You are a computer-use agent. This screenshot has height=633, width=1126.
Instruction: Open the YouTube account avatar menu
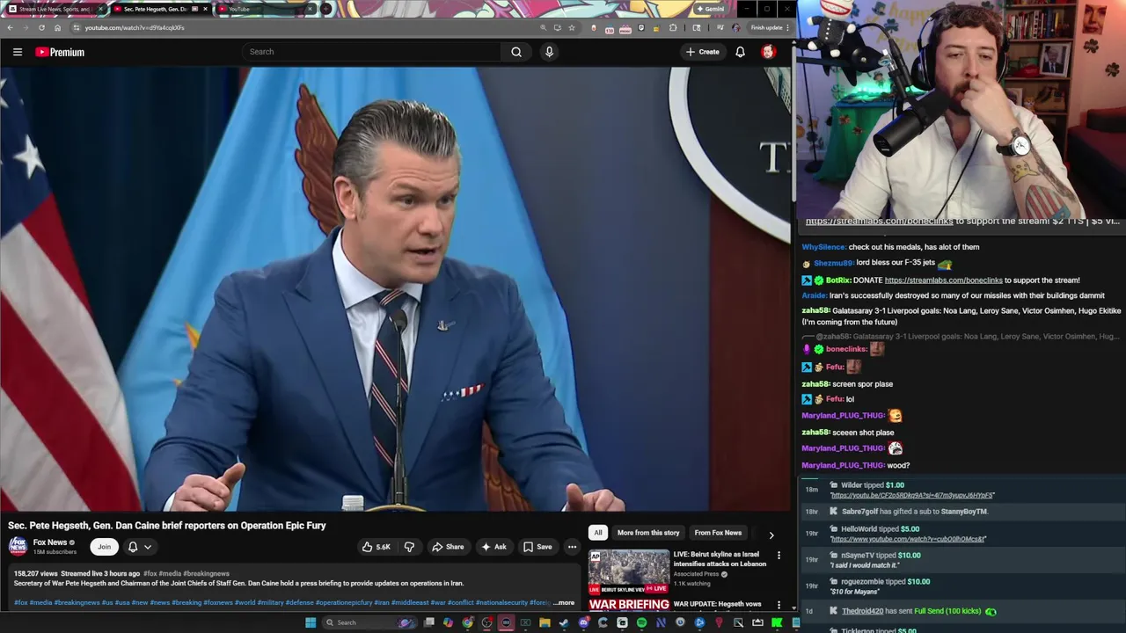768,52
